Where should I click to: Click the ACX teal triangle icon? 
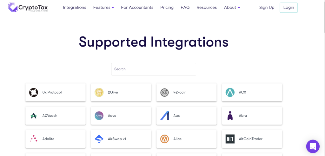[230, 92]
